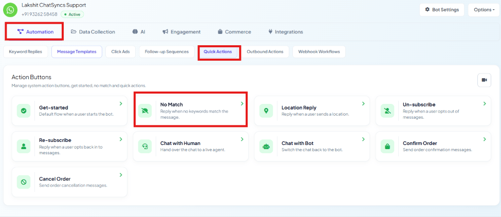Expand Location Reply chevron arrow
This screenshot has height=217, width=501.
tap(363, 103)
